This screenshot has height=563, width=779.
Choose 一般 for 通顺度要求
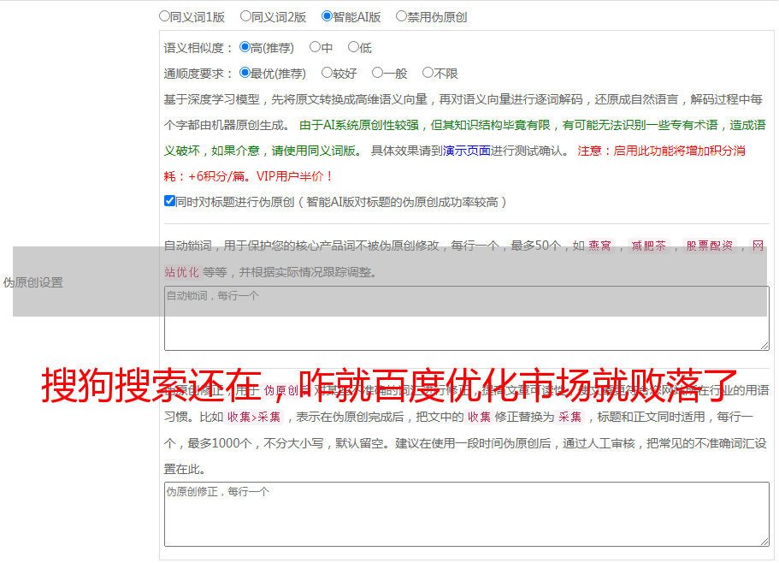(378, 73)
